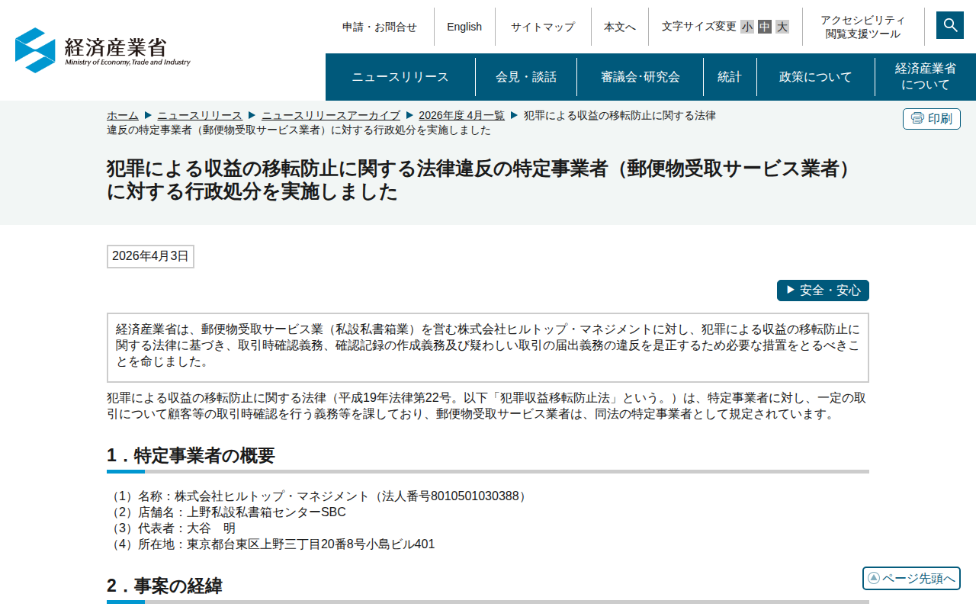
Task: Open the 安全・安心 category tag
Action: [823, 291]
